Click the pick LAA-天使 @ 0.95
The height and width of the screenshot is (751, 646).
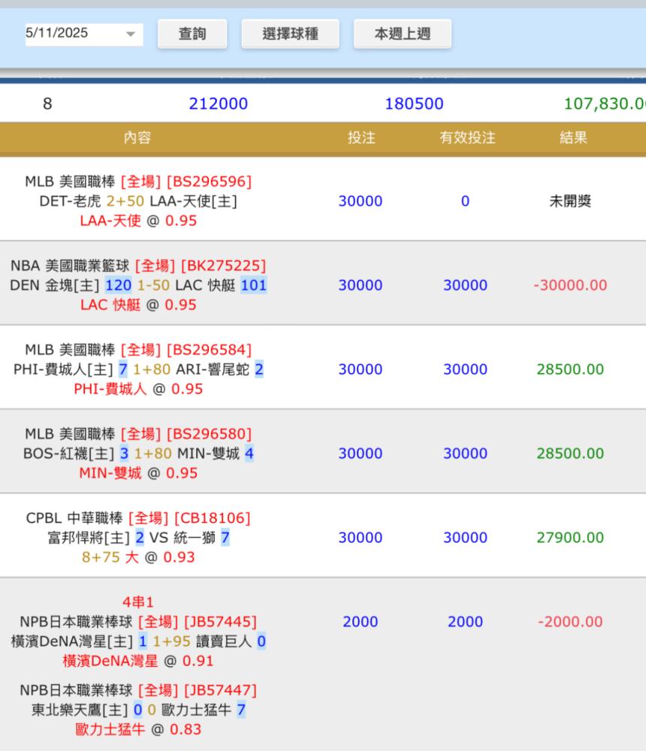coord(138,221)
